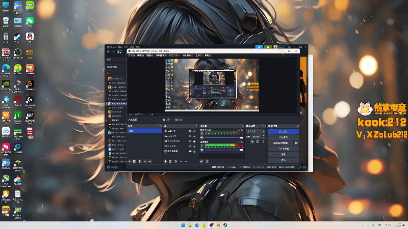Delete selected source with the trash icon
The width and height of the screenshot is (408, 229).
(x=170, y=161)
